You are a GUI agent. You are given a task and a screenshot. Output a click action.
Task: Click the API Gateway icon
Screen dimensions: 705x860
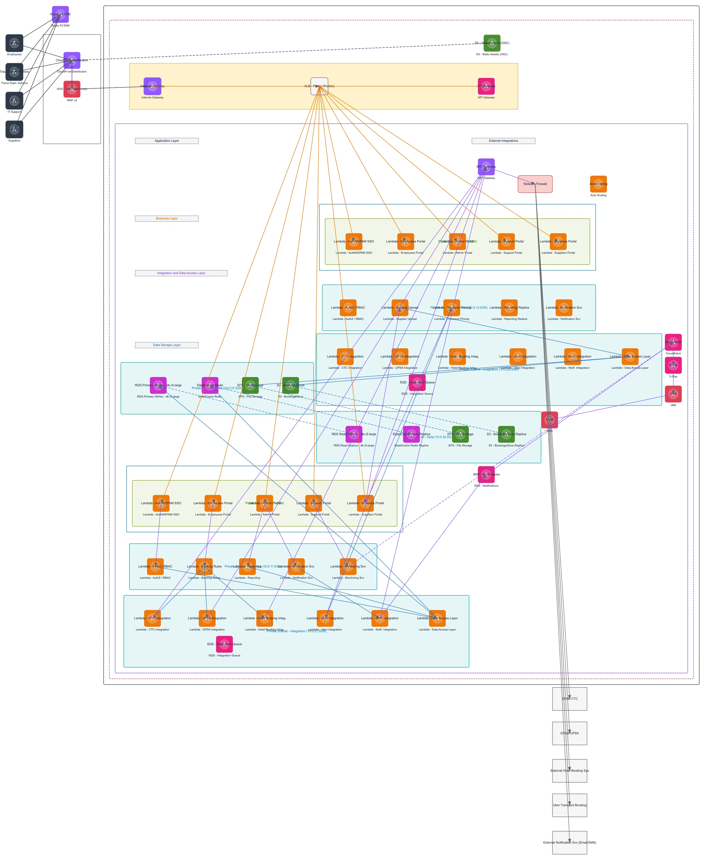point(487,87)
